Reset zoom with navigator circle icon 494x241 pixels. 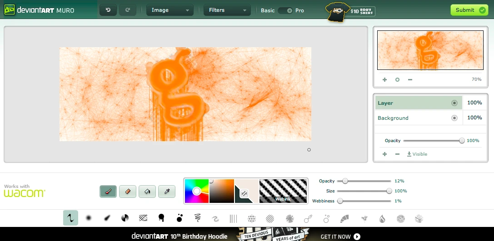pos(397,79)
